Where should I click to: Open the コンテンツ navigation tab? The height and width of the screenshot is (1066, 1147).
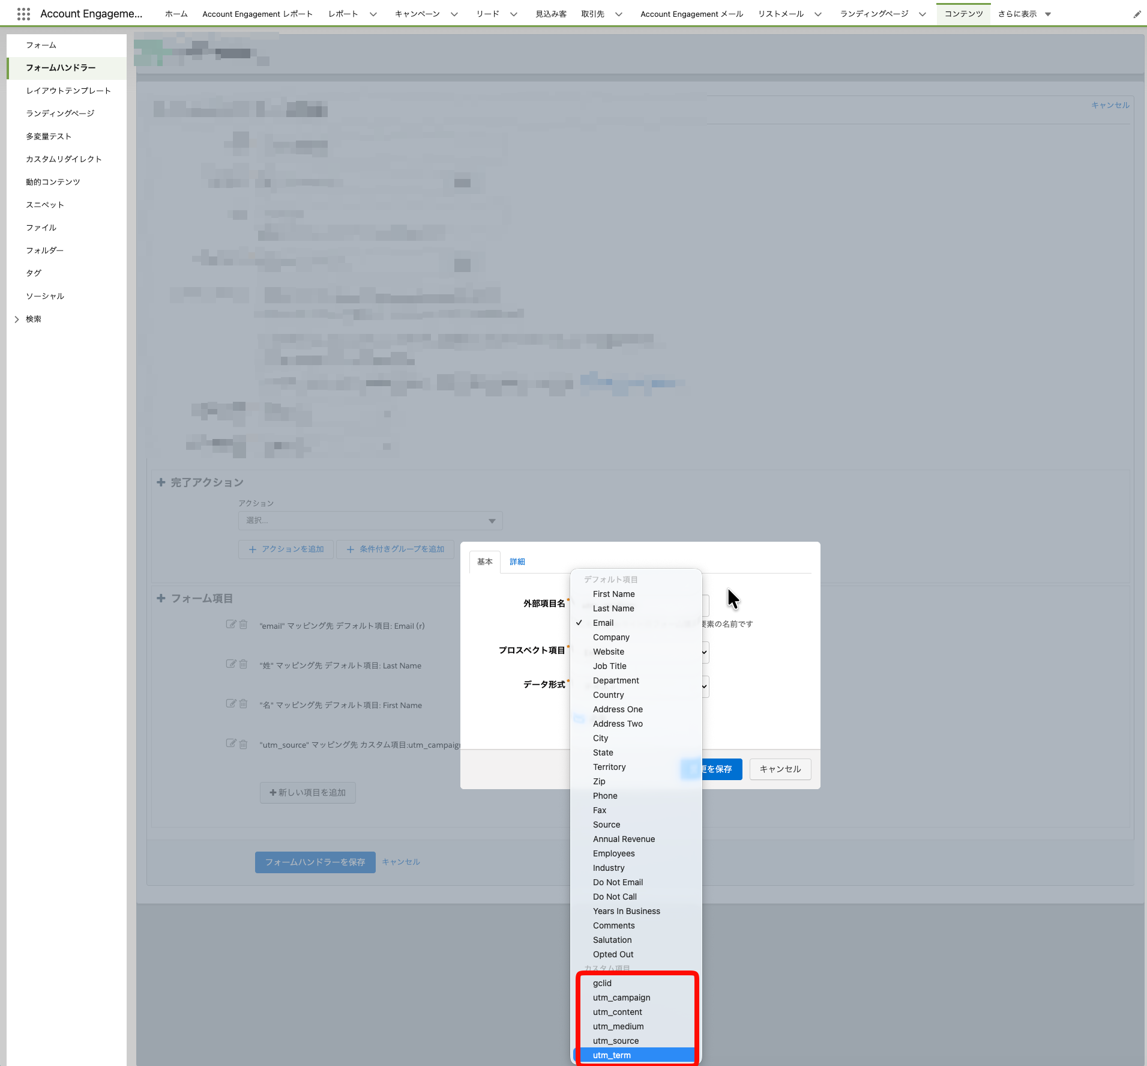tap(963, 14)
